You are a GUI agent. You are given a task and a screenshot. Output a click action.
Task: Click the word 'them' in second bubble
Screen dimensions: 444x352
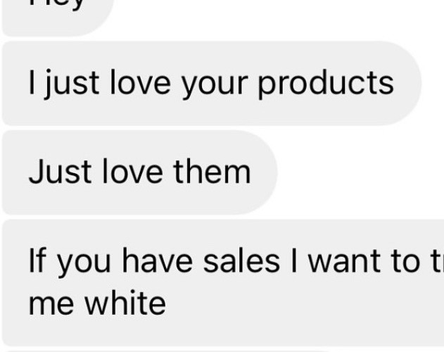212,172
